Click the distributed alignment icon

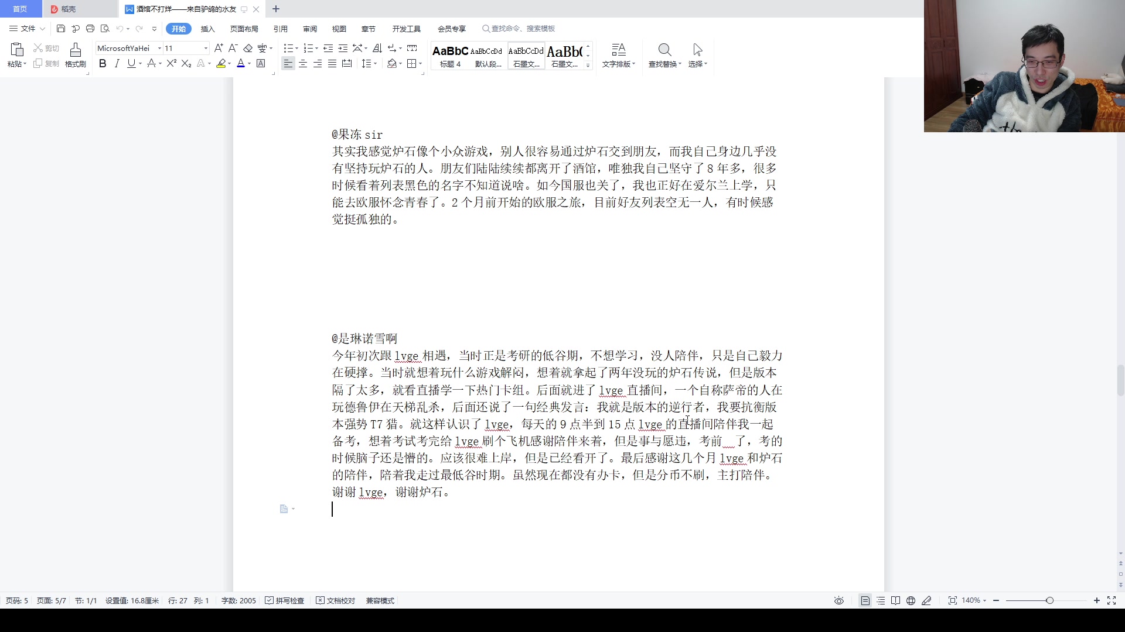(x=347, y=63)
